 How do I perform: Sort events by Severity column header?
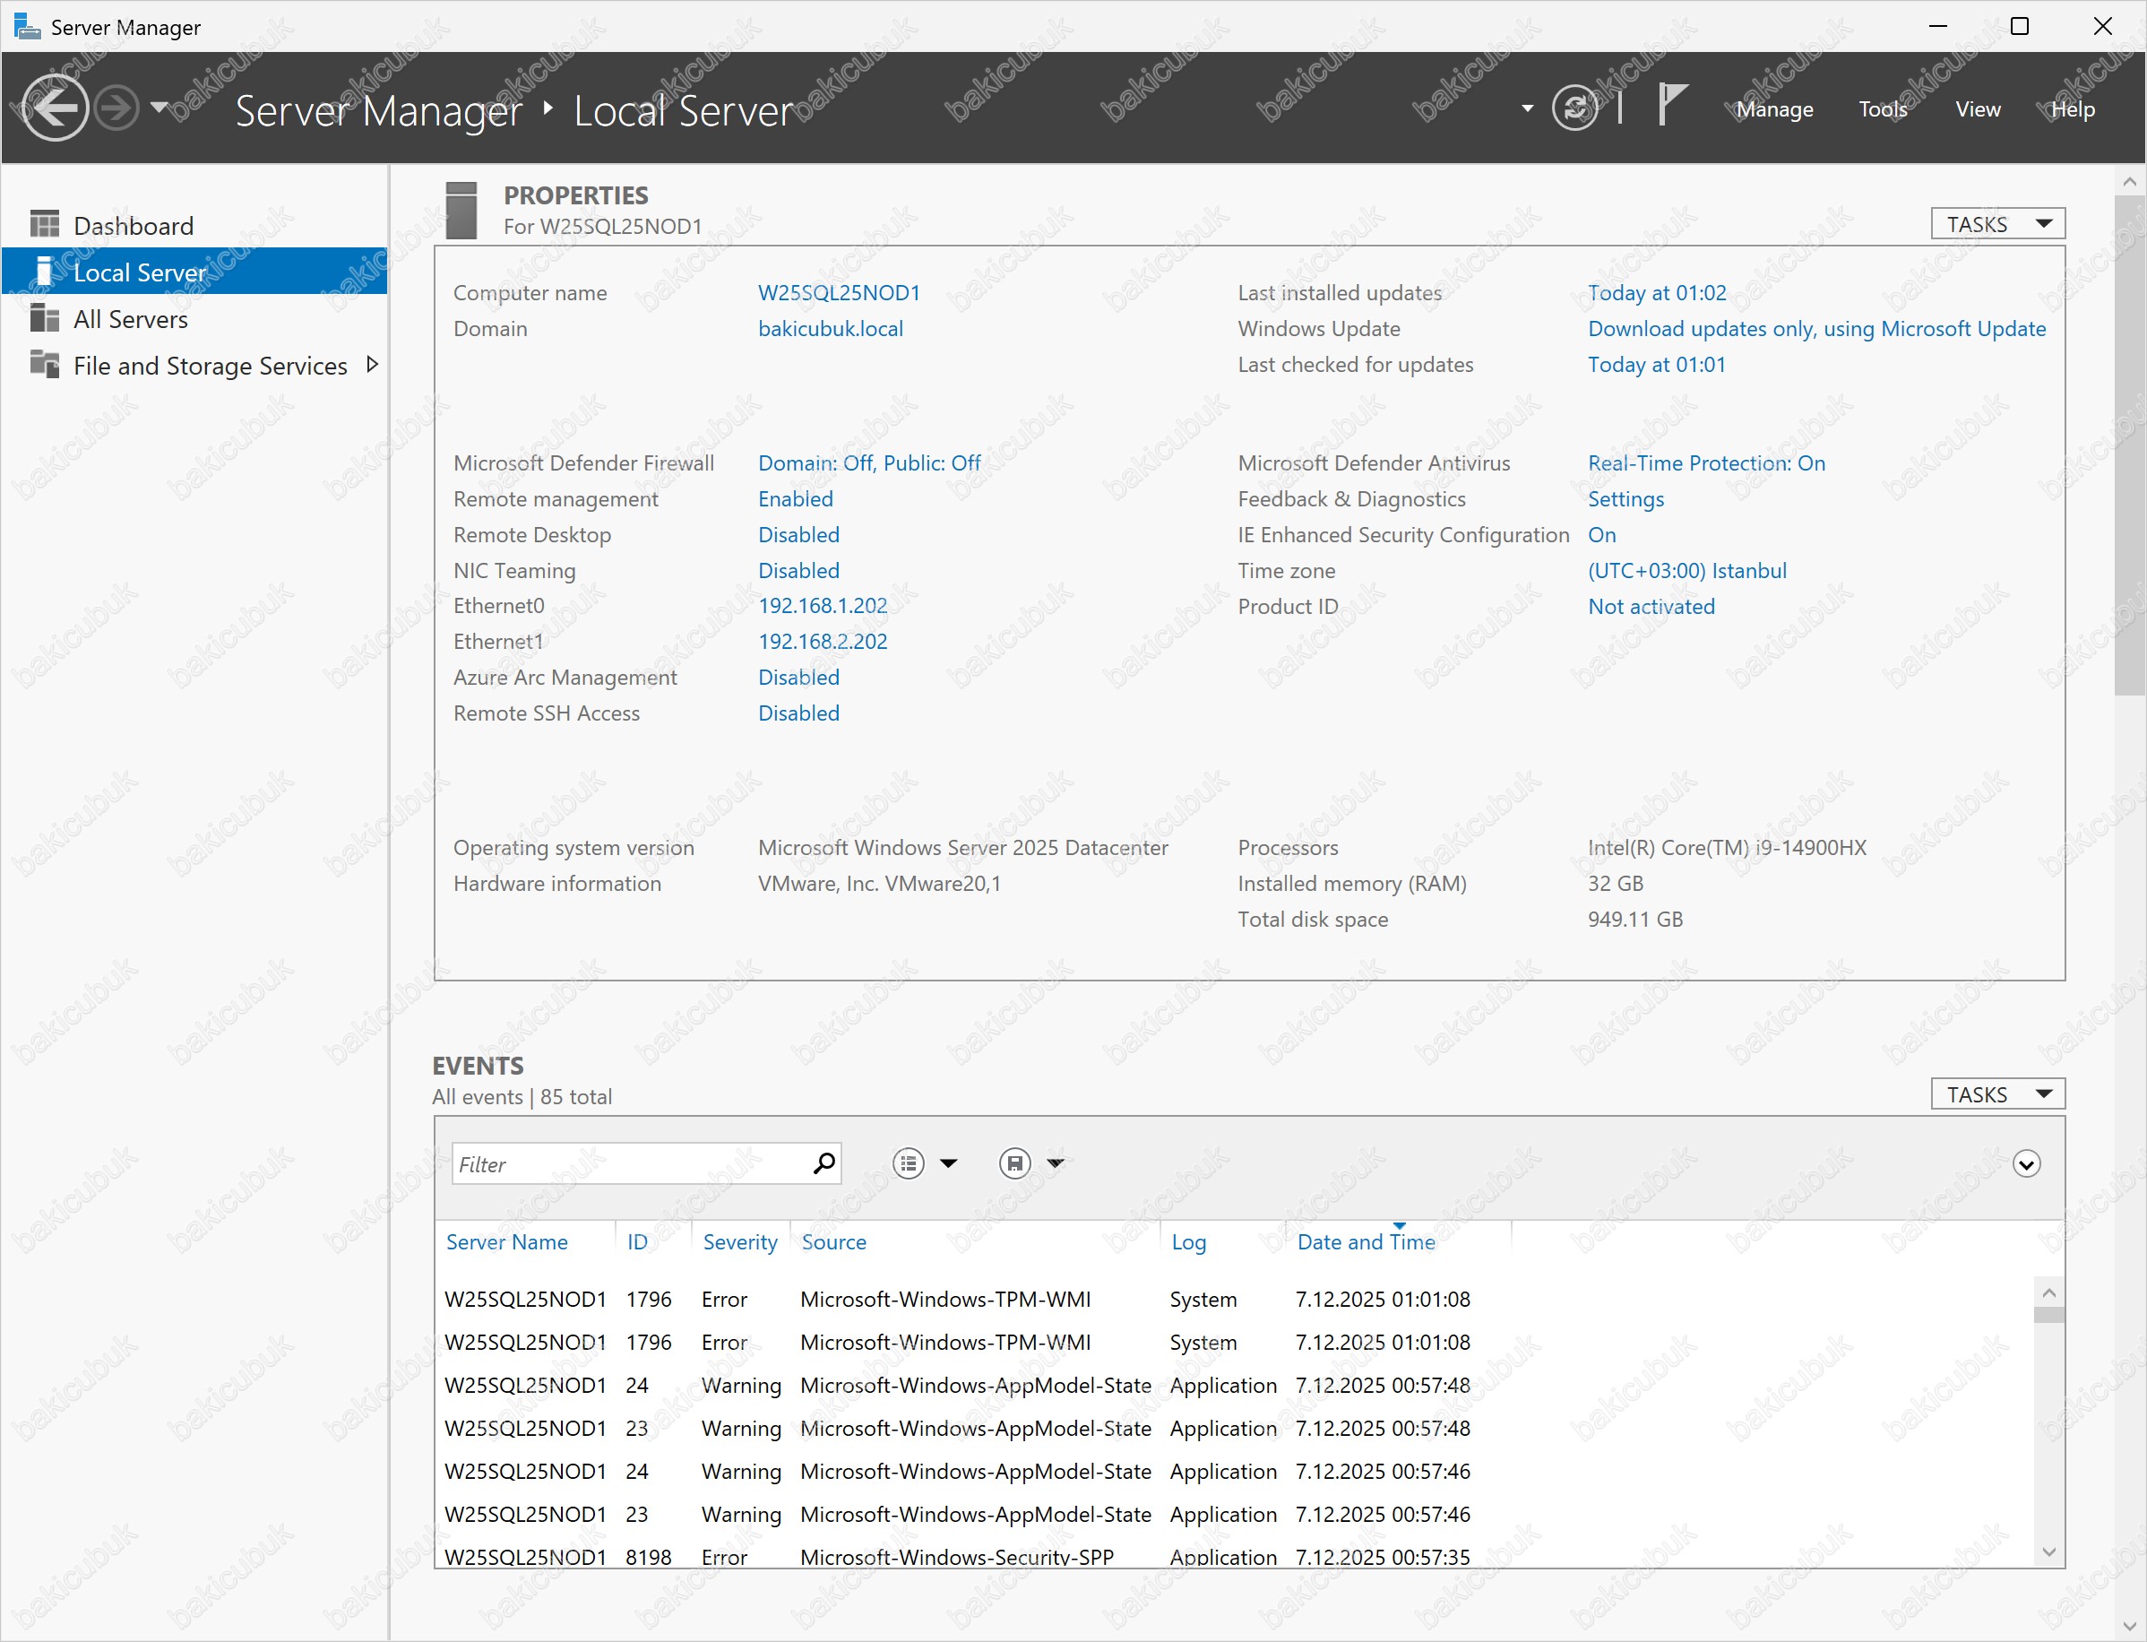pyautogui.click(x=740, y=1242)
